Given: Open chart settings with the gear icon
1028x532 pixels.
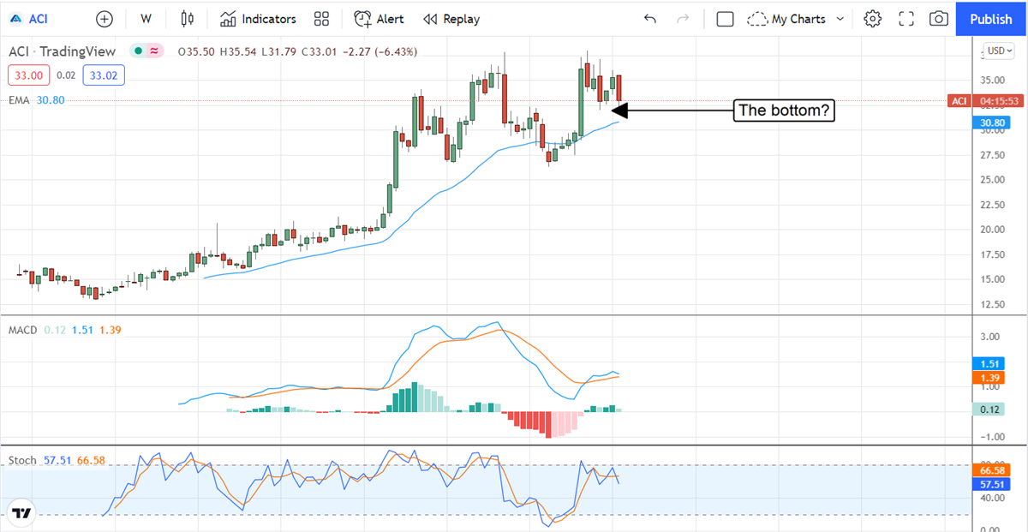Looking at the screenshot, I should coord(872,19).
